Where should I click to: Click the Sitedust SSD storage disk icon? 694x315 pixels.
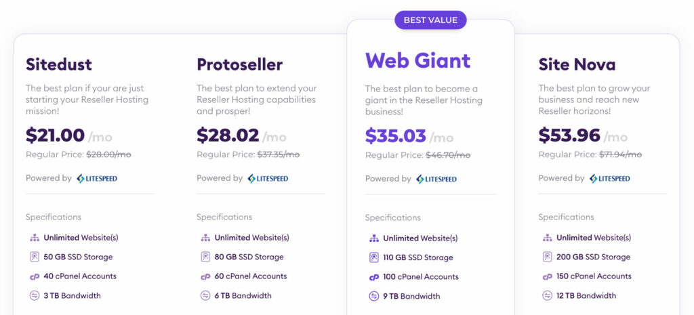pyautogui.click(x=35, y=257)
